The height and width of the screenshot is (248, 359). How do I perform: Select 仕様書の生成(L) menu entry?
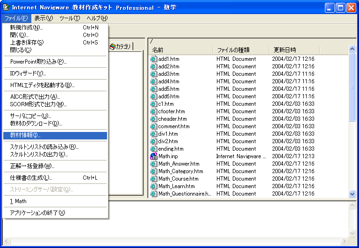[x=55, y=178]
